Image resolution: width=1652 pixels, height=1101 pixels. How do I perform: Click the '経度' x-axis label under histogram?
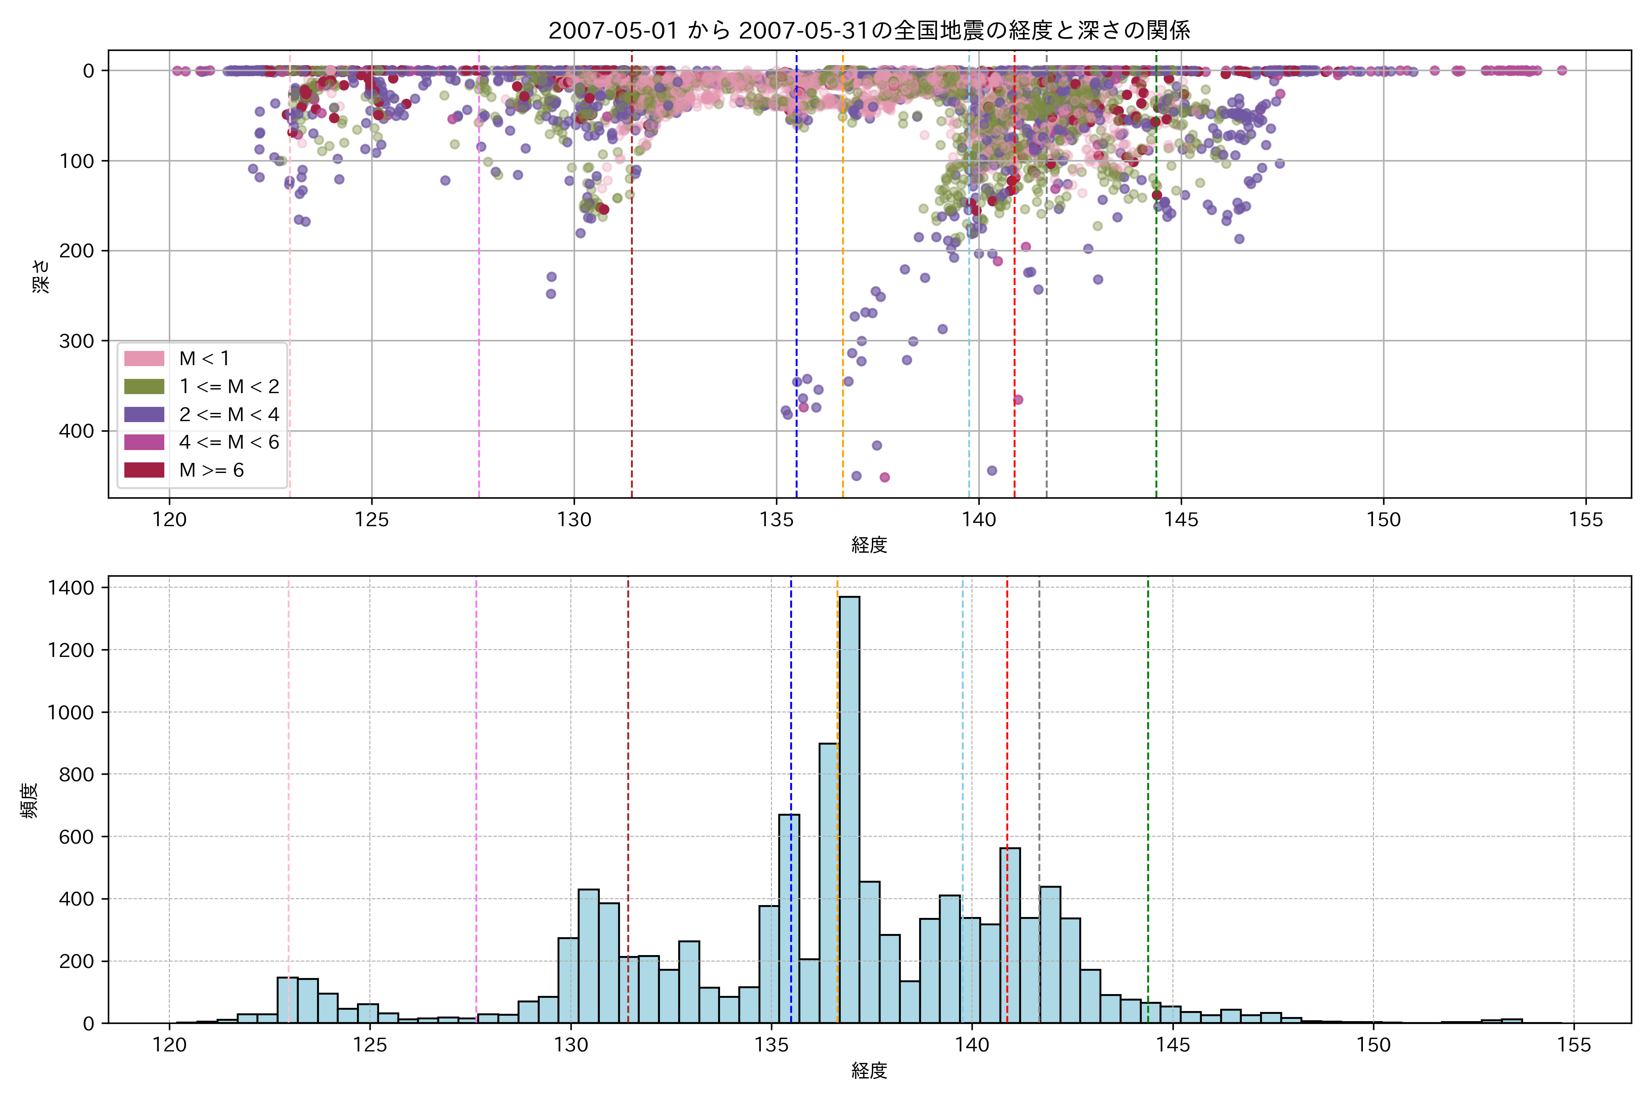[x=869, y=1071]
